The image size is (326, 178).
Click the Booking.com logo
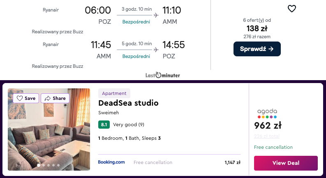click(111, 162)
